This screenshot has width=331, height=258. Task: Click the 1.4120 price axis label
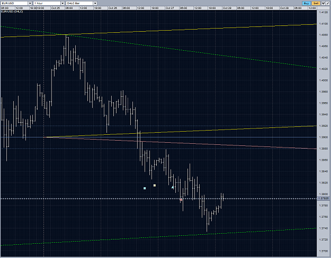tap(324, 13)
